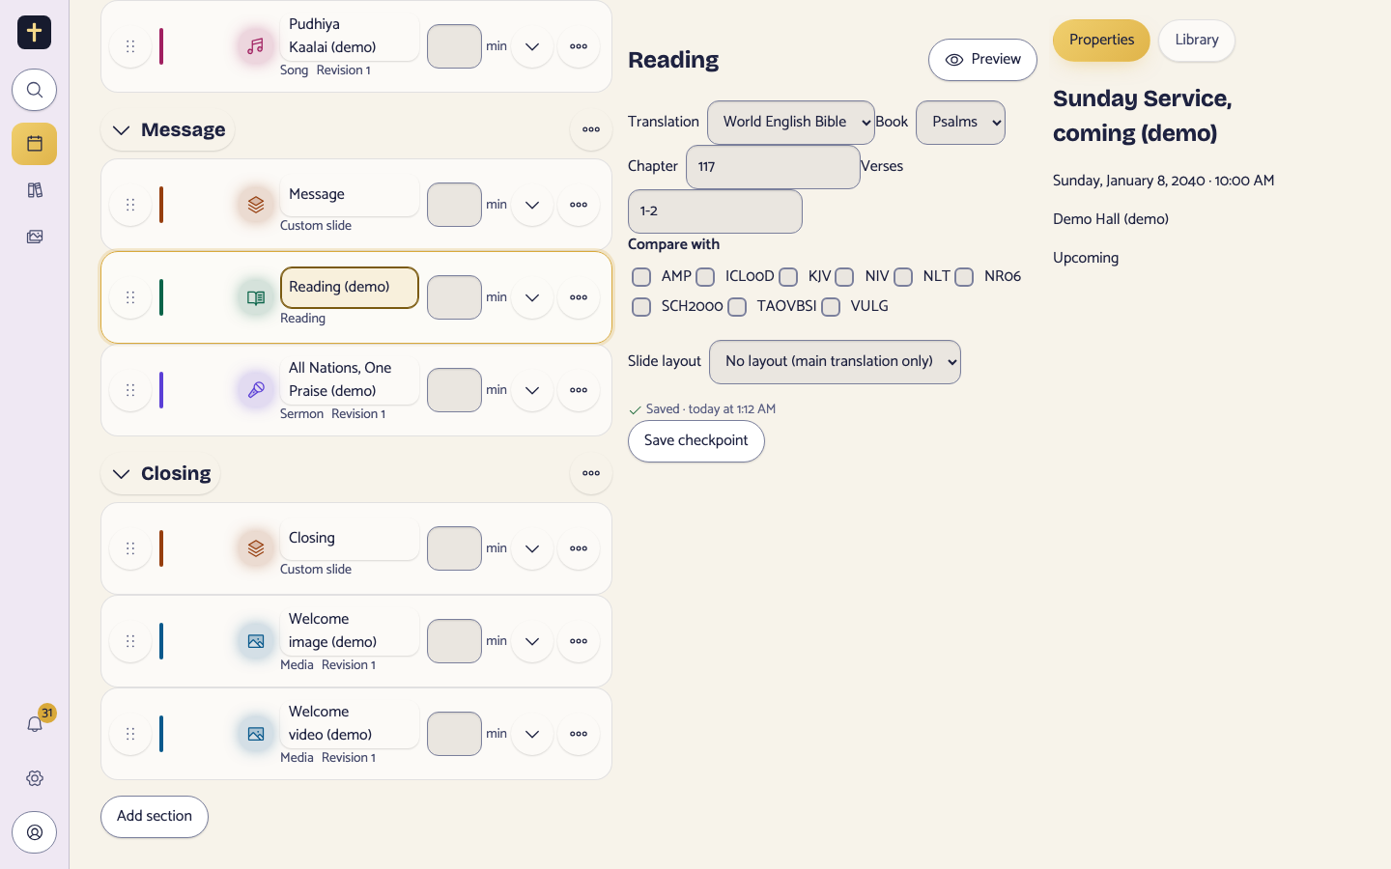Open the Translation dropdown
Image resolution: width=1391 pixels, height=869 pixels.
791,123
